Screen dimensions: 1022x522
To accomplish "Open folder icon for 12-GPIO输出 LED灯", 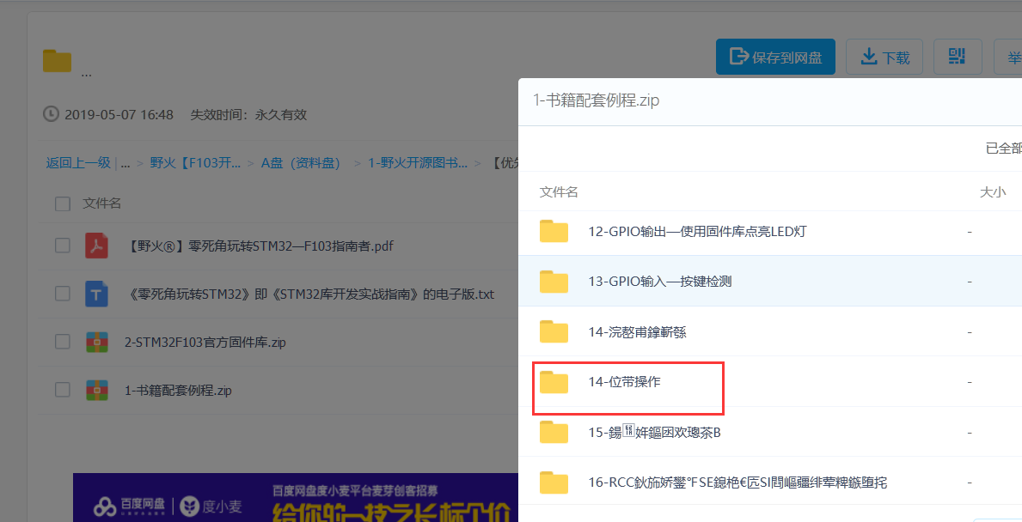I will [554, 231].
